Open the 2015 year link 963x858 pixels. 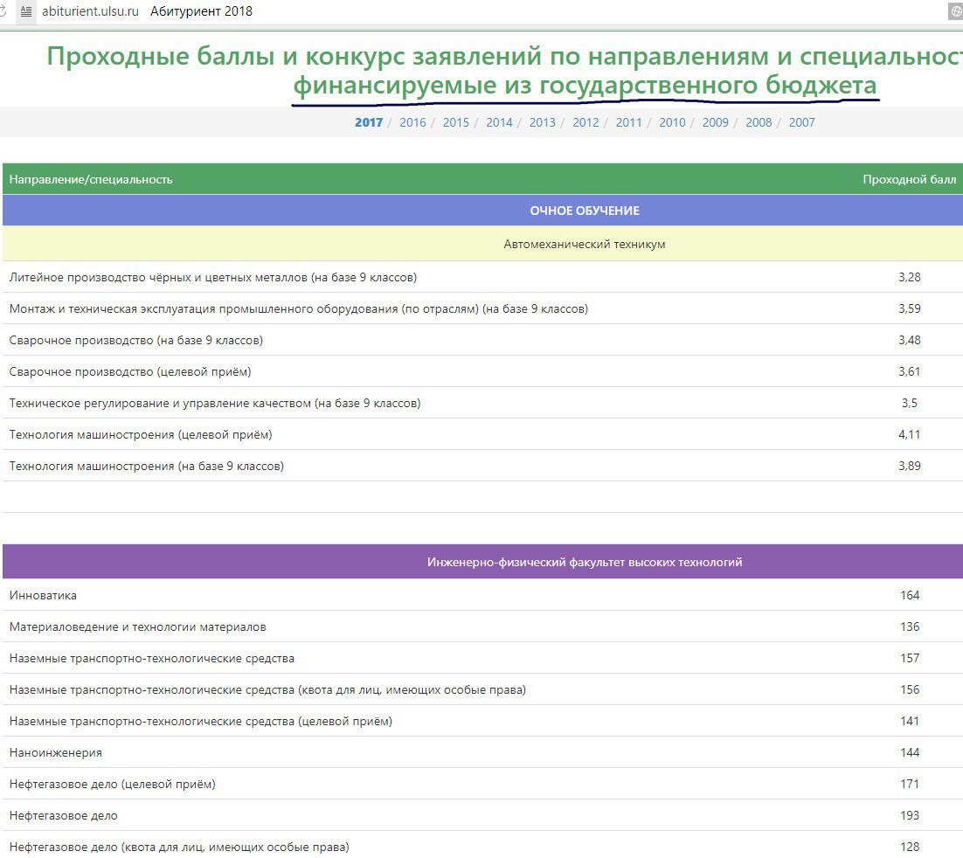pyautogui.click(x=455, y=122)
